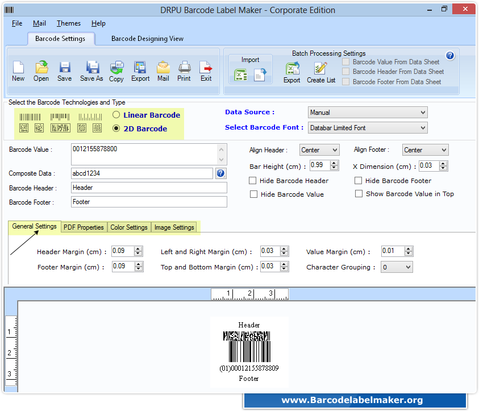Open the Help menu
This screenshot has width=479, height=411.
pos(98,23)
